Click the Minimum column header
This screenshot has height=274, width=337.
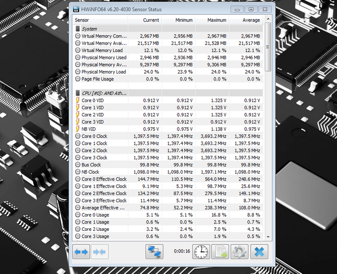tap(179, 20)
